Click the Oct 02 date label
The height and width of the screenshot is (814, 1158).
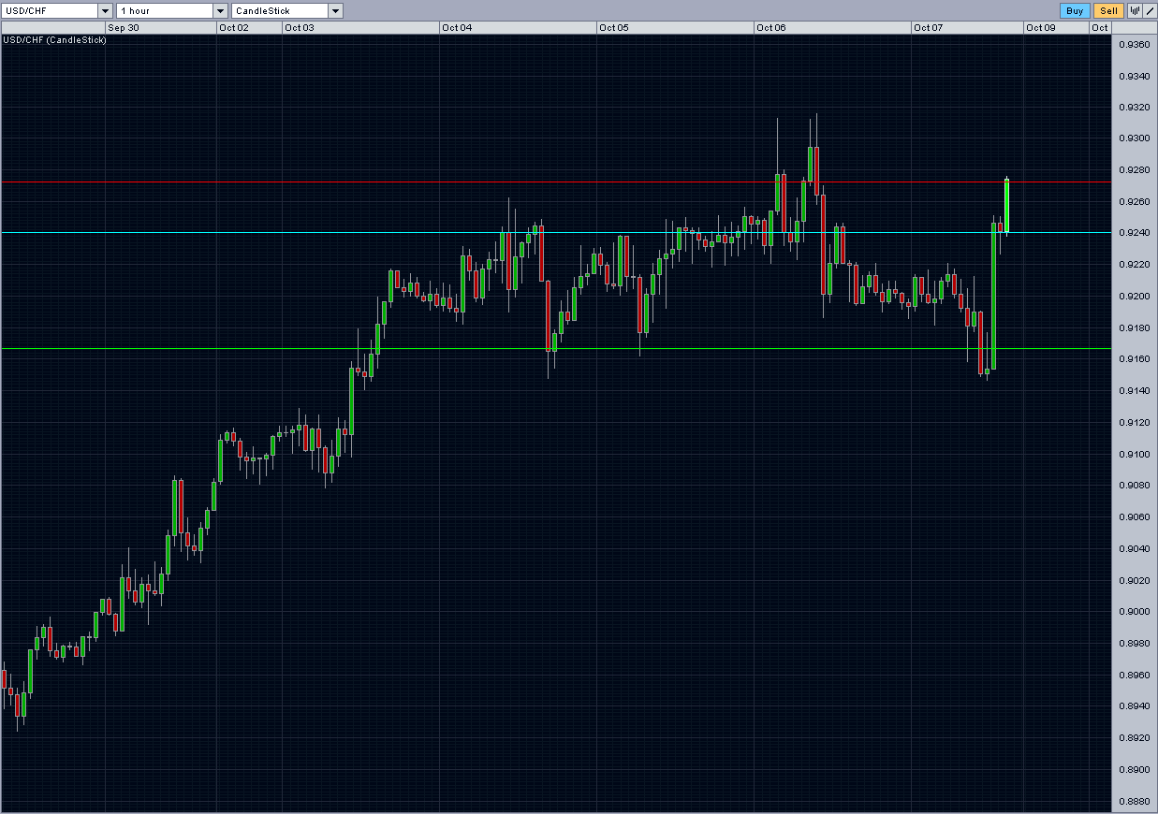click(233, 28)
